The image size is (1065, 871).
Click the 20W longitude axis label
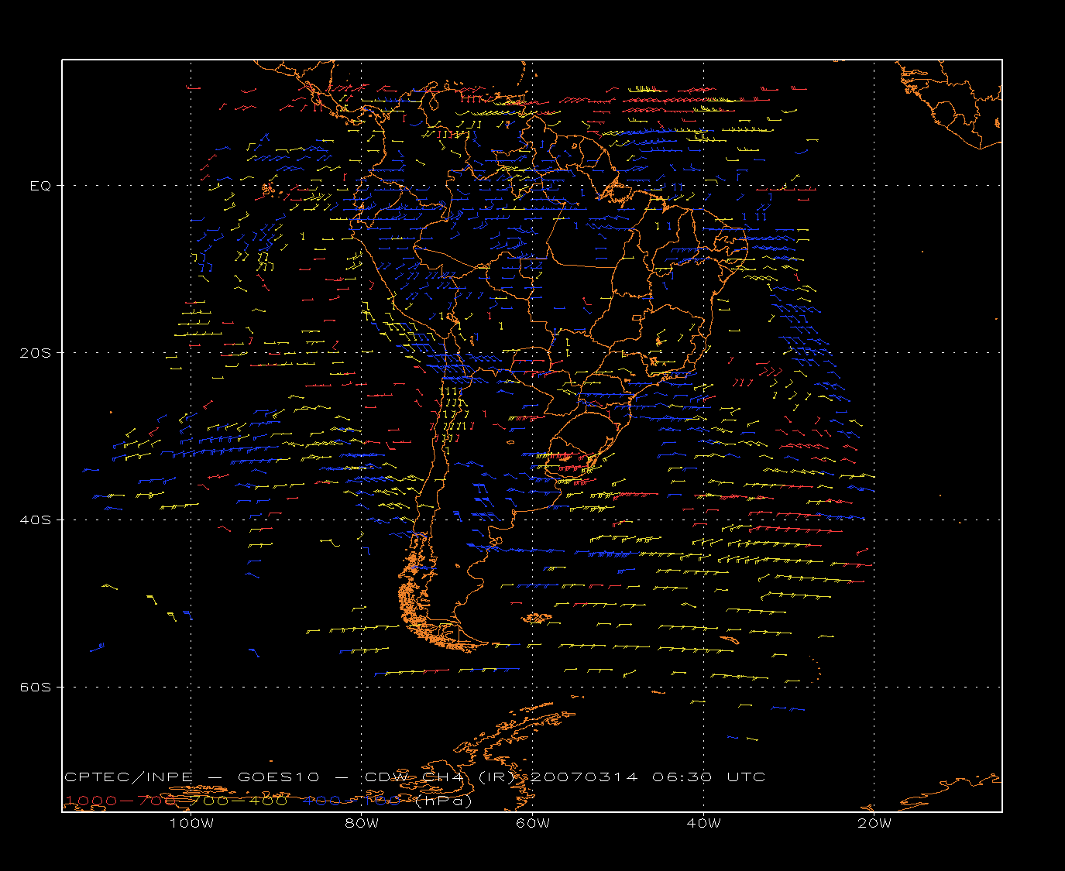click(874, 823)
